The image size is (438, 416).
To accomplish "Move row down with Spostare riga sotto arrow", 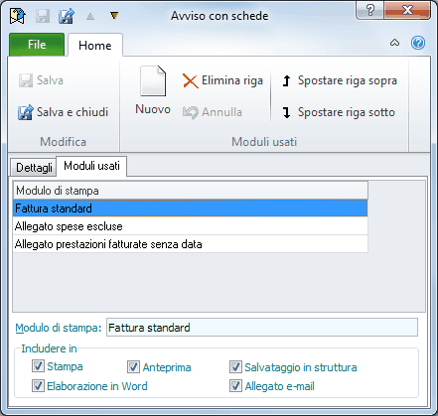I will (287, 112).
